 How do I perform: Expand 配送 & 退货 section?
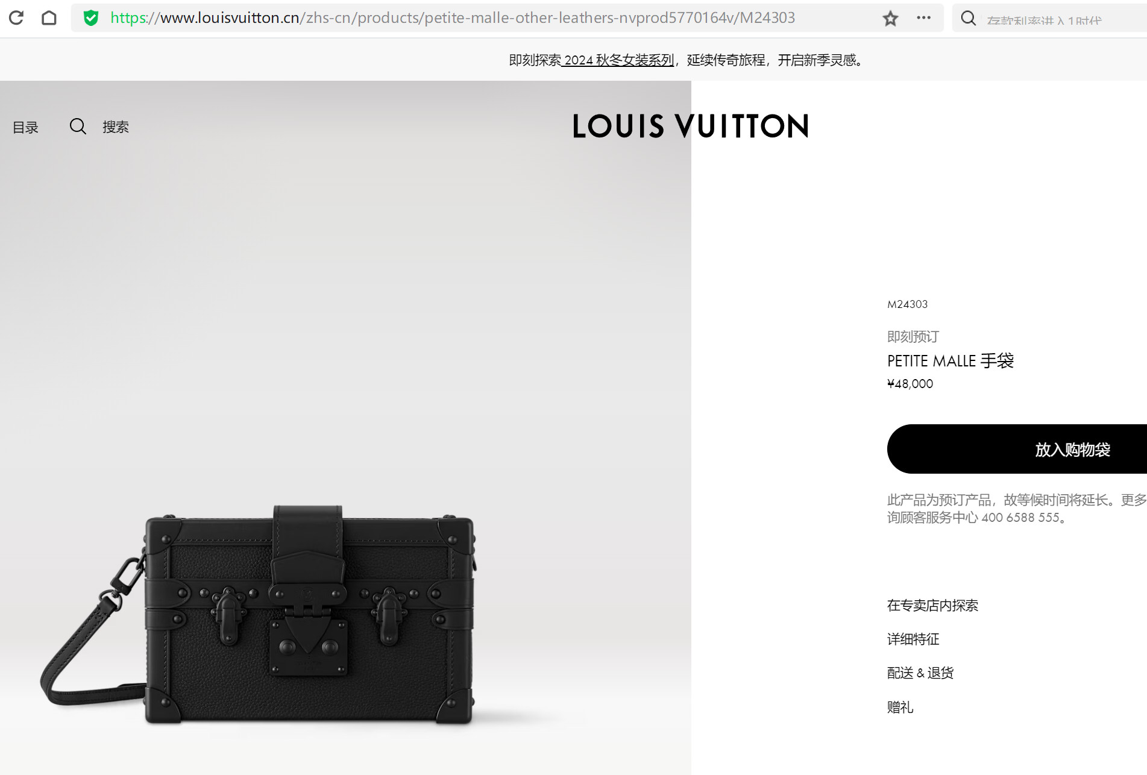pyautogui.click(x=920, y=673)
